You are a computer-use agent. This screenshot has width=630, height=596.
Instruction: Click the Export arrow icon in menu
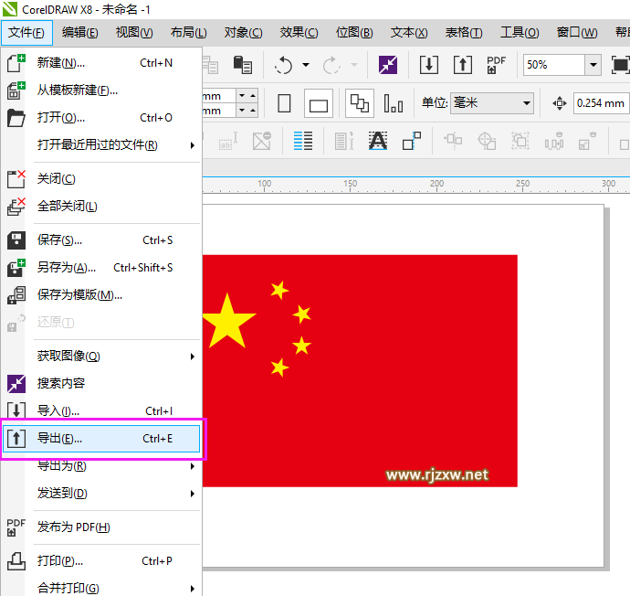(16, 438)
